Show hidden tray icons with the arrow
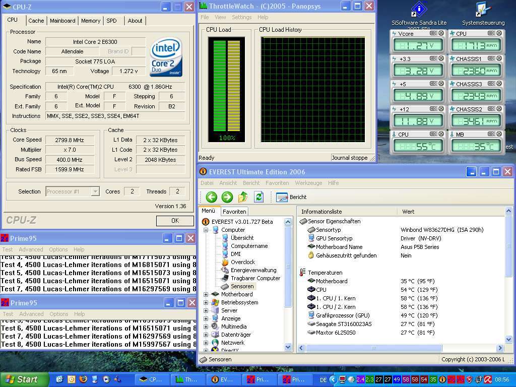Image resolution: width=516 pixels, height=387 pixels. (333, 379)
